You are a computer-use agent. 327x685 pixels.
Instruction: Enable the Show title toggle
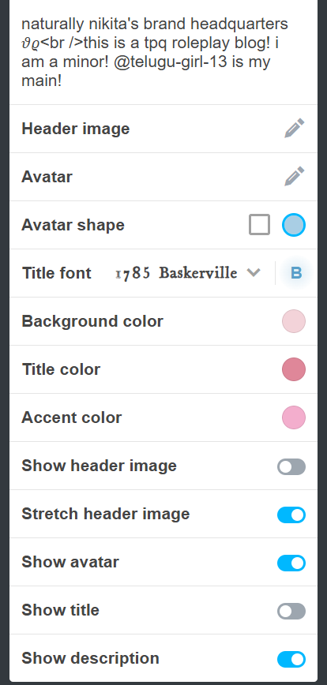(291, 611)
